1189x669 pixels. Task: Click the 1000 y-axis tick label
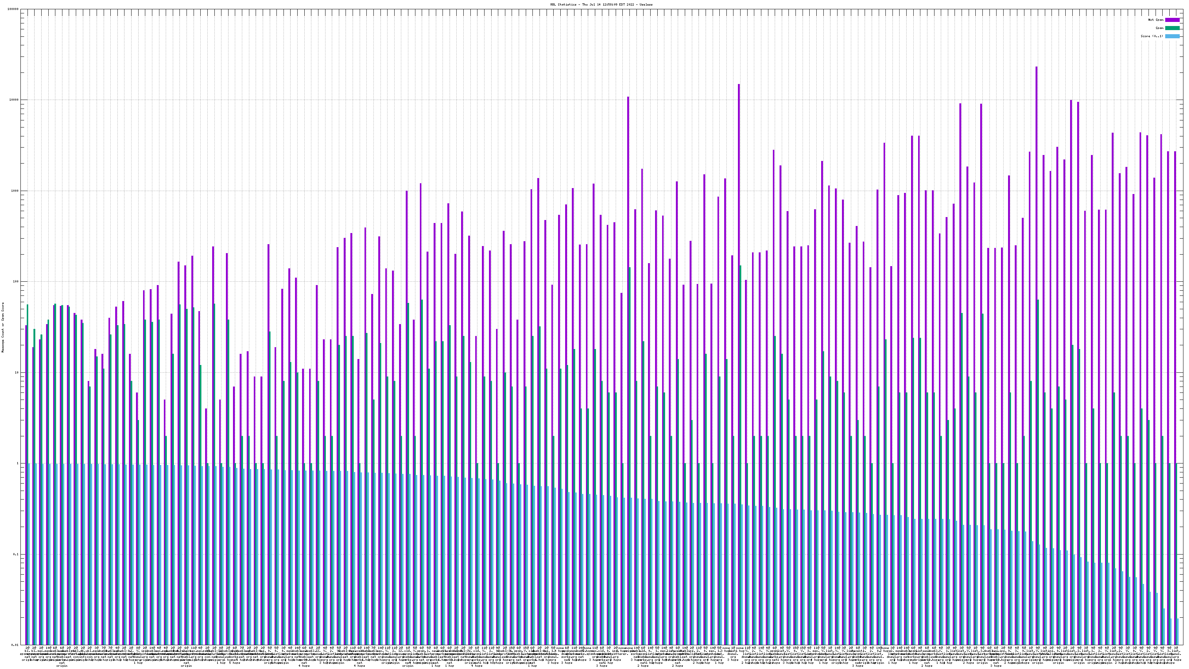point(15,191)
